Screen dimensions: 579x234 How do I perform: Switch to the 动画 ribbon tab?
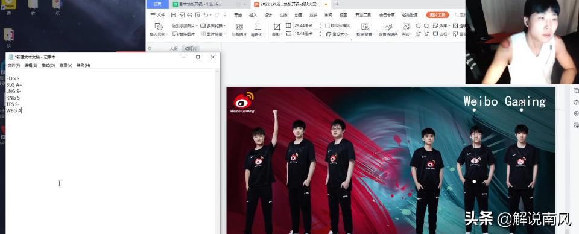tap(299, 15)
